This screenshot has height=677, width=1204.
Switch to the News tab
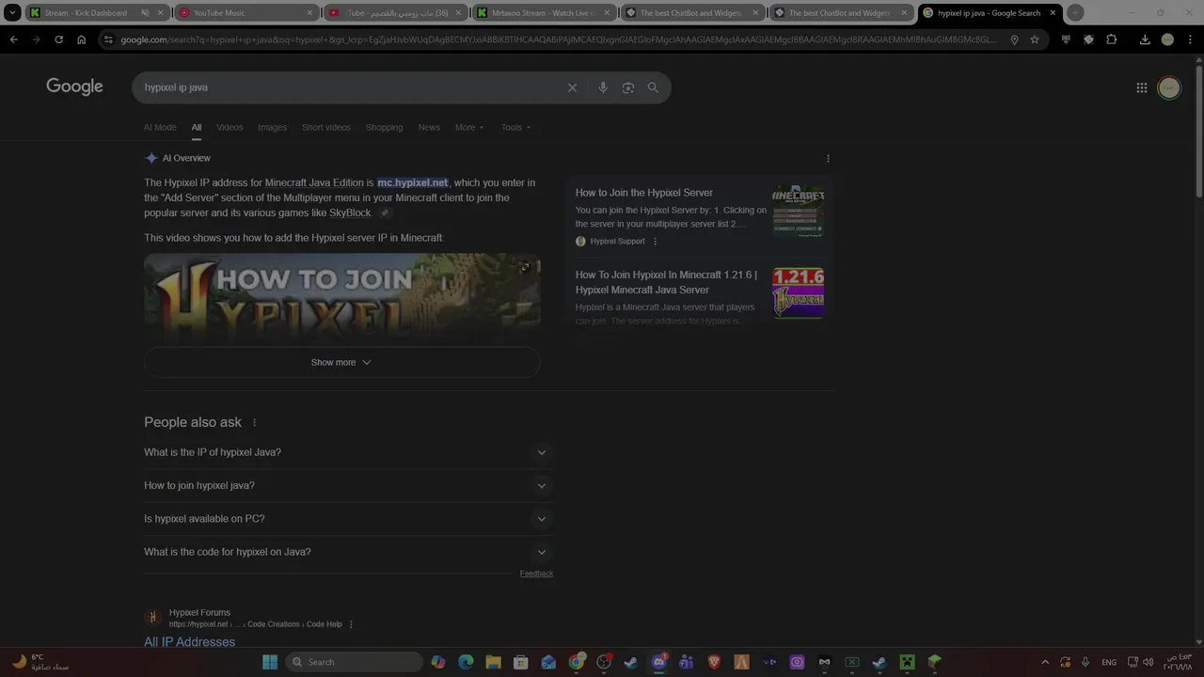tap(429, 127)
